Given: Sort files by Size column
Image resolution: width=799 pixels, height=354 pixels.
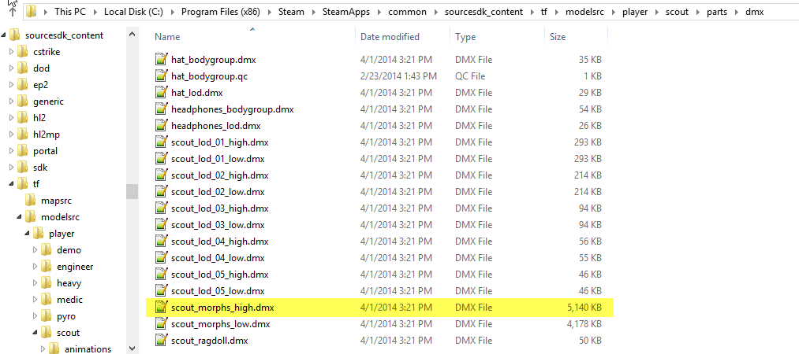Looking at the screenshot, I should pyautogui.click(x=558, y=36).
